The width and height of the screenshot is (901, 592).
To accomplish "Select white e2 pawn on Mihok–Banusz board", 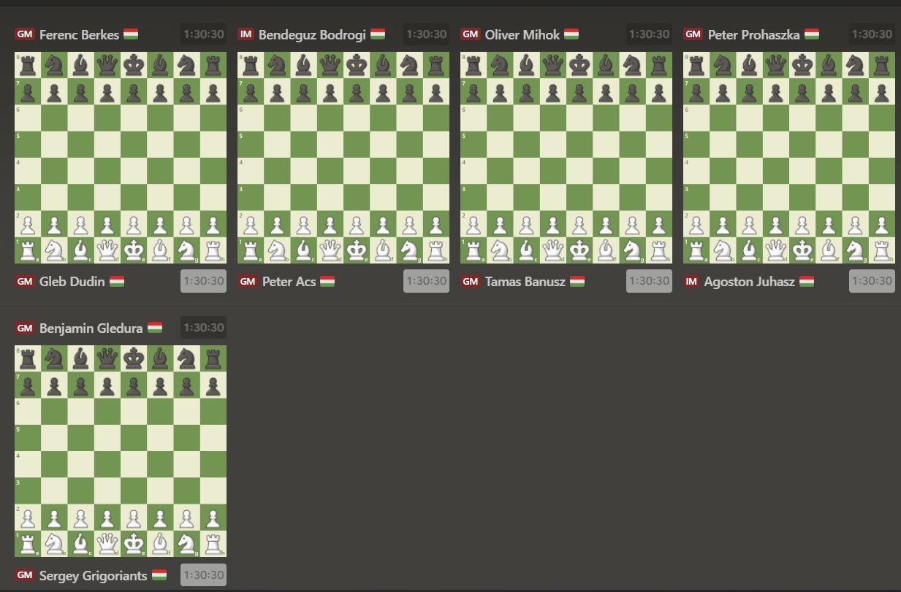I will coord(579,224).
